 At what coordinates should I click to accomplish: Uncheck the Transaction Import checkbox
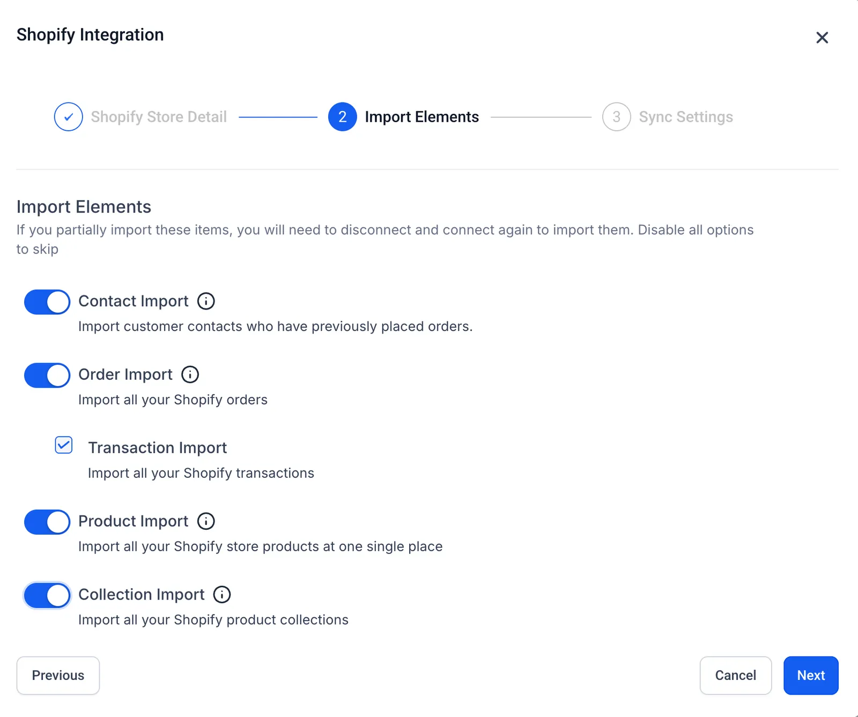(x=64, y=445)
